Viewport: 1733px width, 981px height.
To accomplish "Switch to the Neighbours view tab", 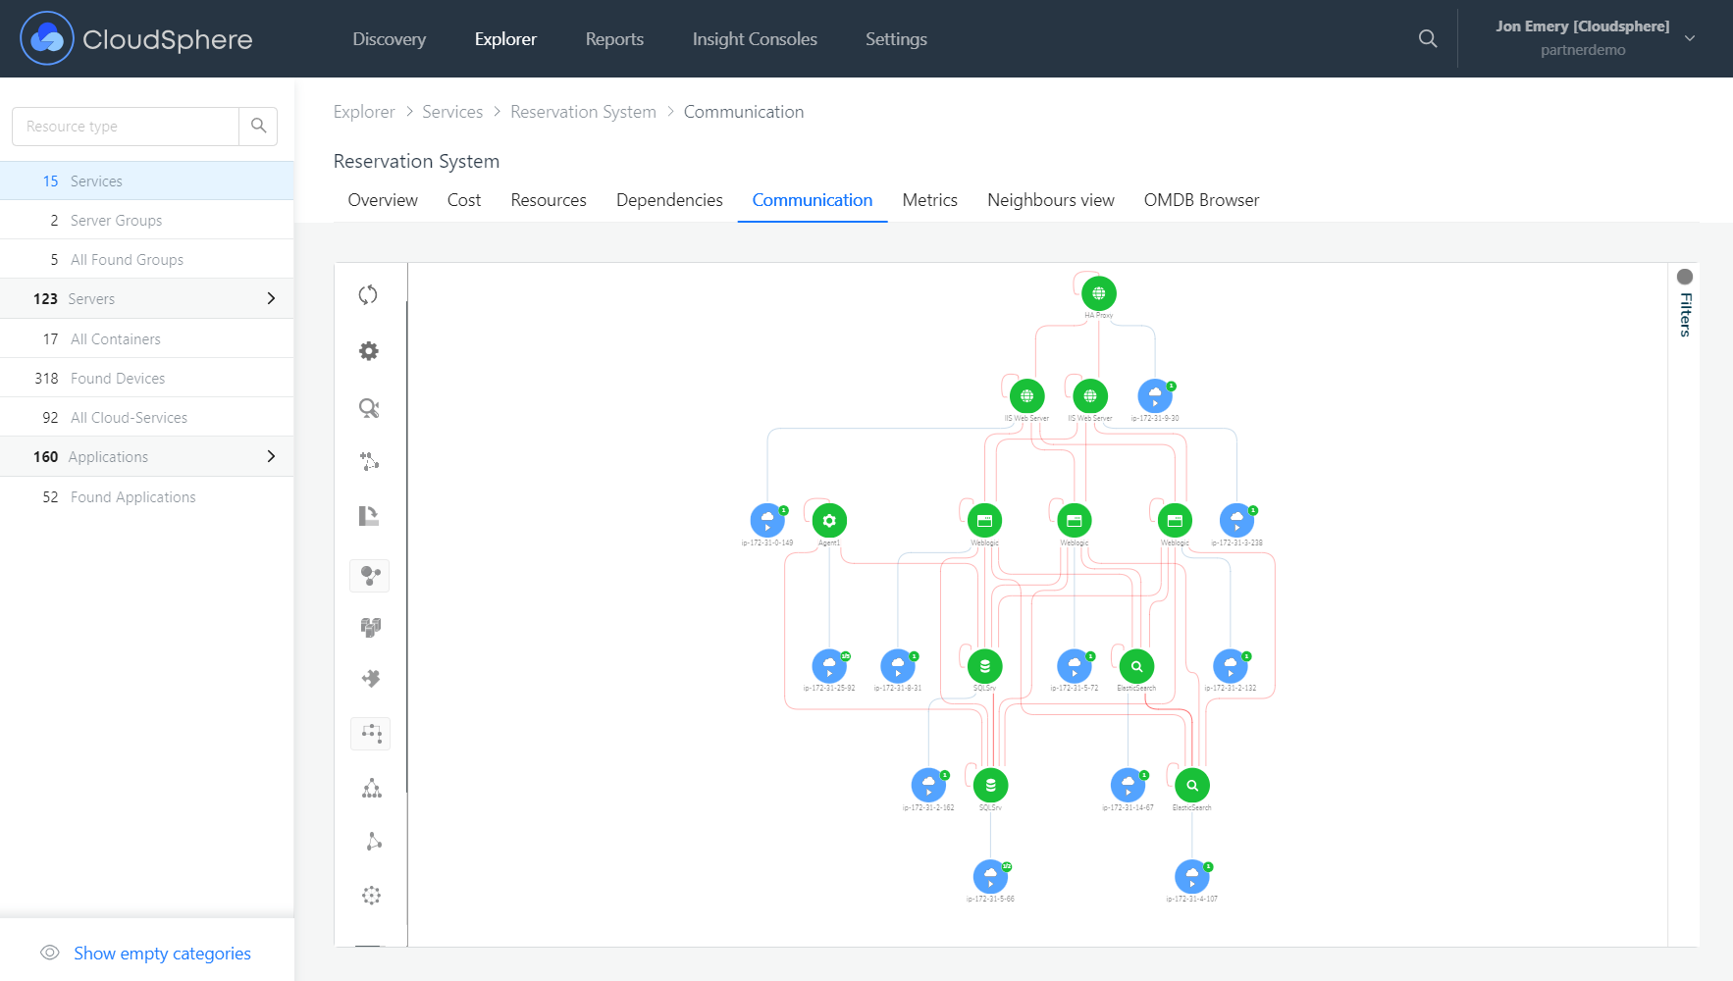I will (1051, 200).
